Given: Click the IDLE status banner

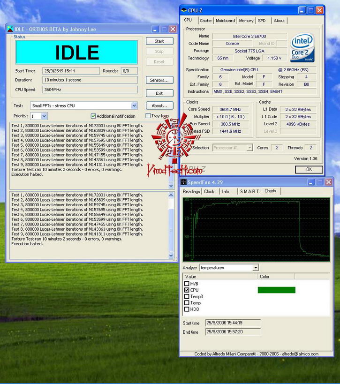Looking at the screenshot, I should pyautogui.click(x=76, y=53).
